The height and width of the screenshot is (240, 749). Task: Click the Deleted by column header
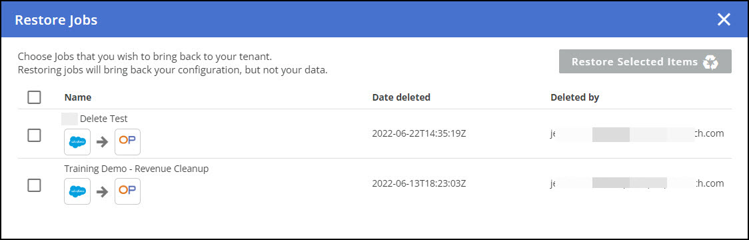pos(574,97)
